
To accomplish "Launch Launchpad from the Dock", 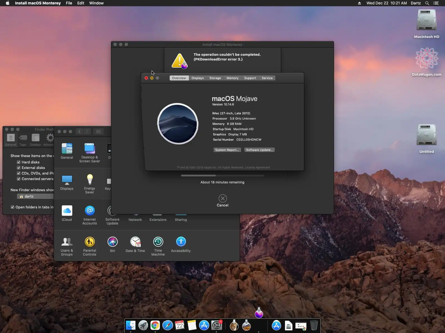I will point(143,326).
